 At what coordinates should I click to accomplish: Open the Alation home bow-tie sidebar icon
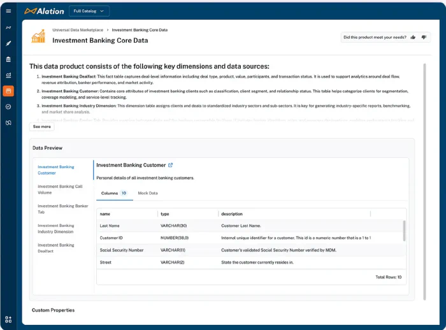8,27
